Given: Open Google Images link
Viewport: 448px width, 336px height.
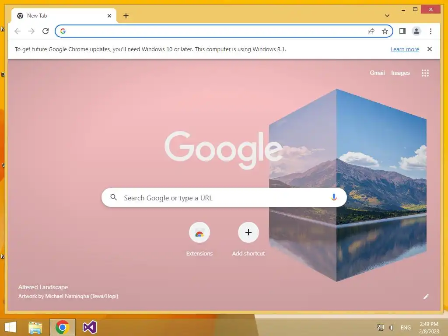Looking at the screenshot, I should pyautogui.click(x=400, y=73).
